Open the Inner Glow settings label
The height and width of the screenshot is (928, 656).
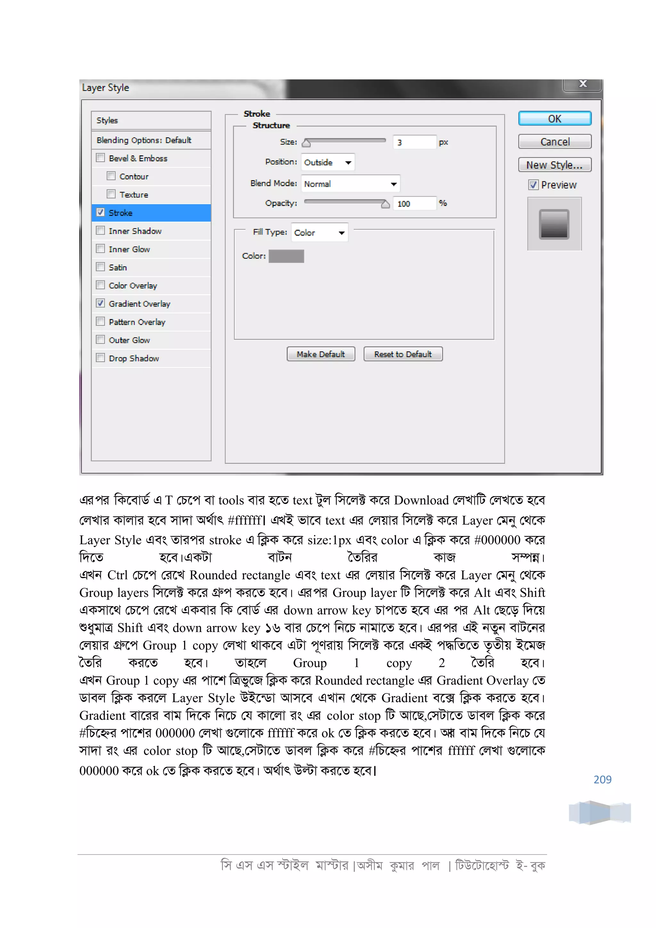click(129, 249)
